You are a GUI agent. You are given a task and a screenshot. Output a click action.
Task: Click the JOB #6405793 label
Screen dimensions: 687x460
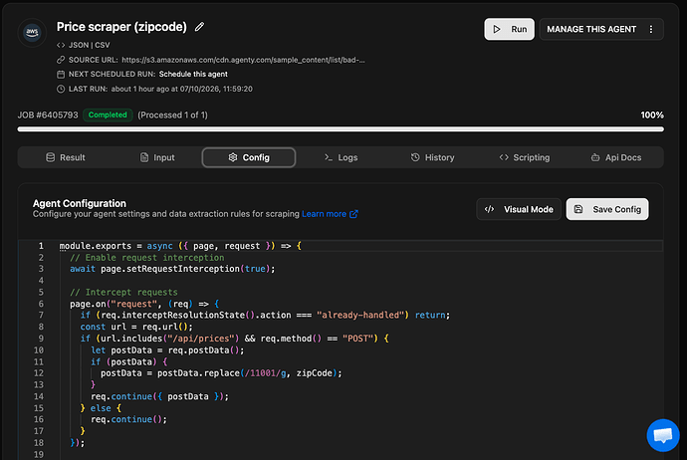(x=48, y=115)
